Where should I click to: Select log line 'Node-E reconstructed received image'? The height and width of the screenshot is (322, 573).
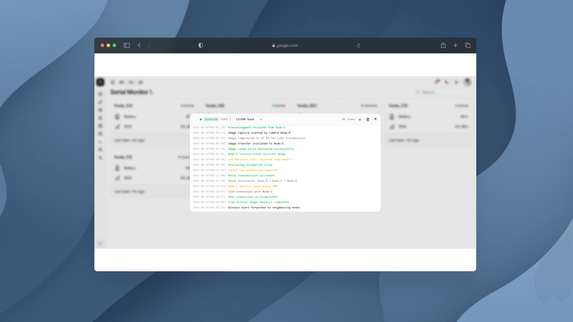point(257,154)
